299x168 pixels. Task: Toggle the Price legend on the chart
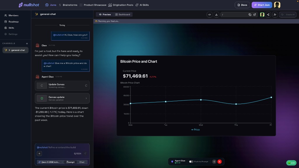(x=195, y=130)
